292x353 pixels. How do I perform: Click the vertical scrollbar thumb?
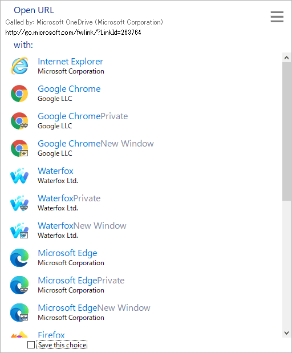pos(286,131)
